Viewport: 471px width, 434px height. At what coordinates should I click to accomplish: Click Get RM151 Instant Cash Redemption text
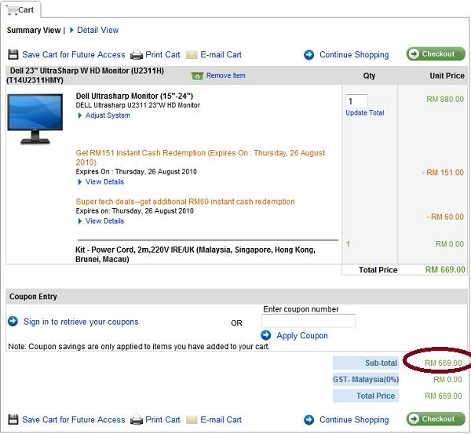point(200,158)
